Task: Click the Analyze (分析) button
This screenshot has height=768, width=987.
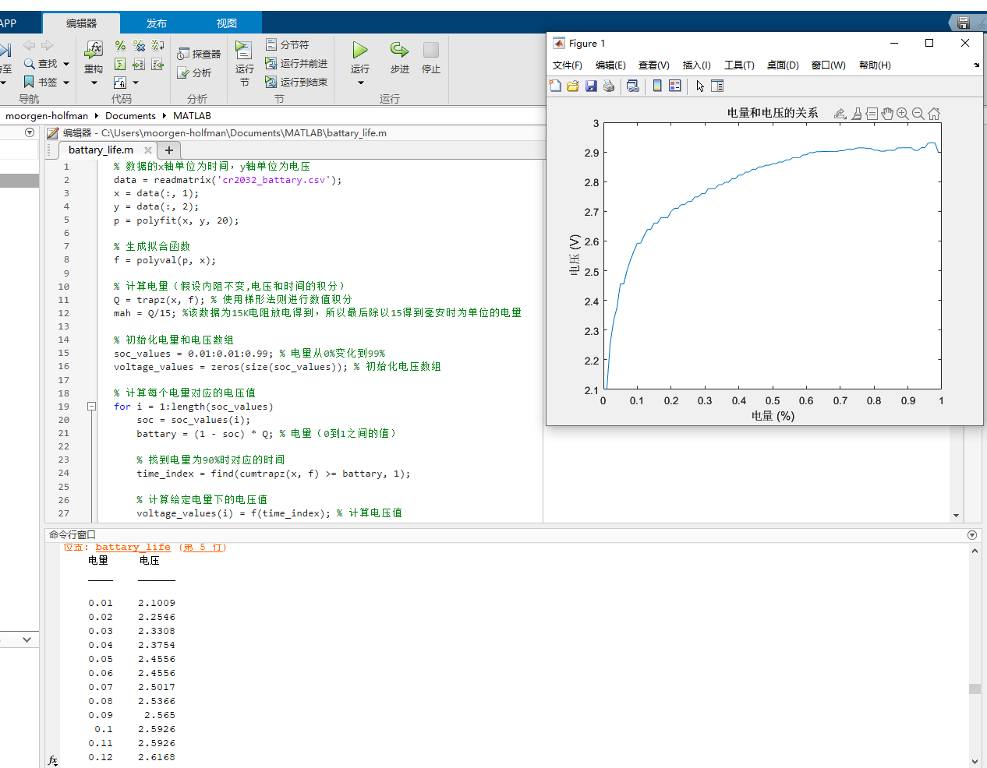Action: pyautogui.click(x=194, y=72)
